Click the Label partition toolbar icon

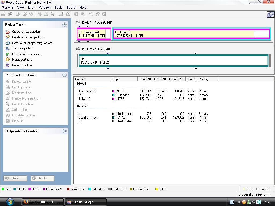[40, 14]
